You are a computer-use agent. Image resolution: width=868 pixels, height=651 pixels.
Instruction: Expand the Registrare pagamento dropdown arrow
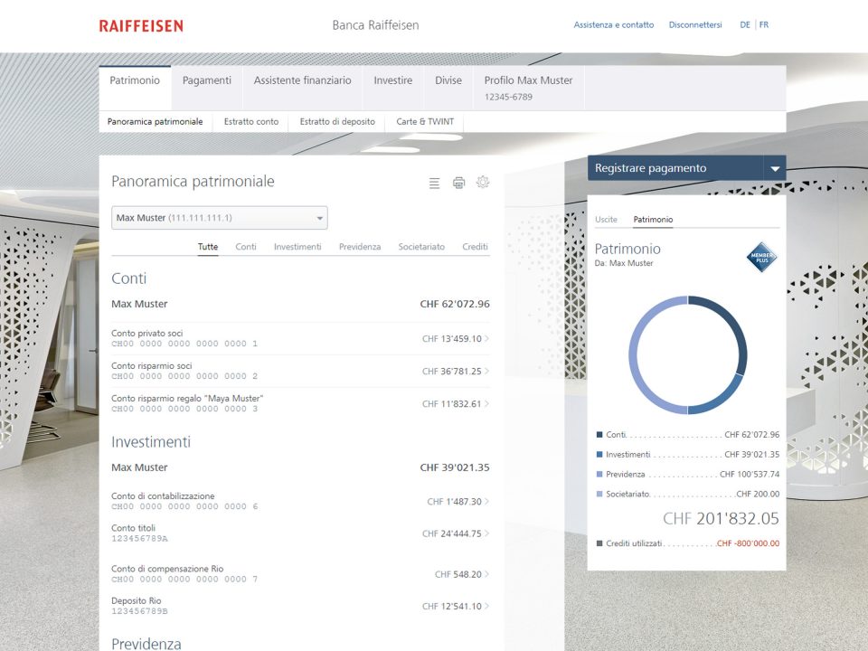774,168
